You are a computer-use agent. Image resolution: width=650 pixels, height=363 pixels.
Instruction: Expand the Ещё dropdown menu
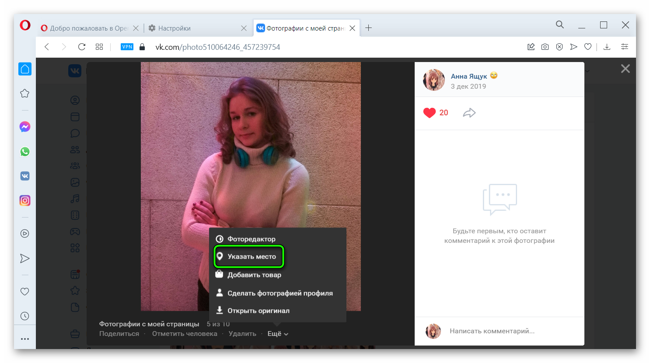point(278,334)
